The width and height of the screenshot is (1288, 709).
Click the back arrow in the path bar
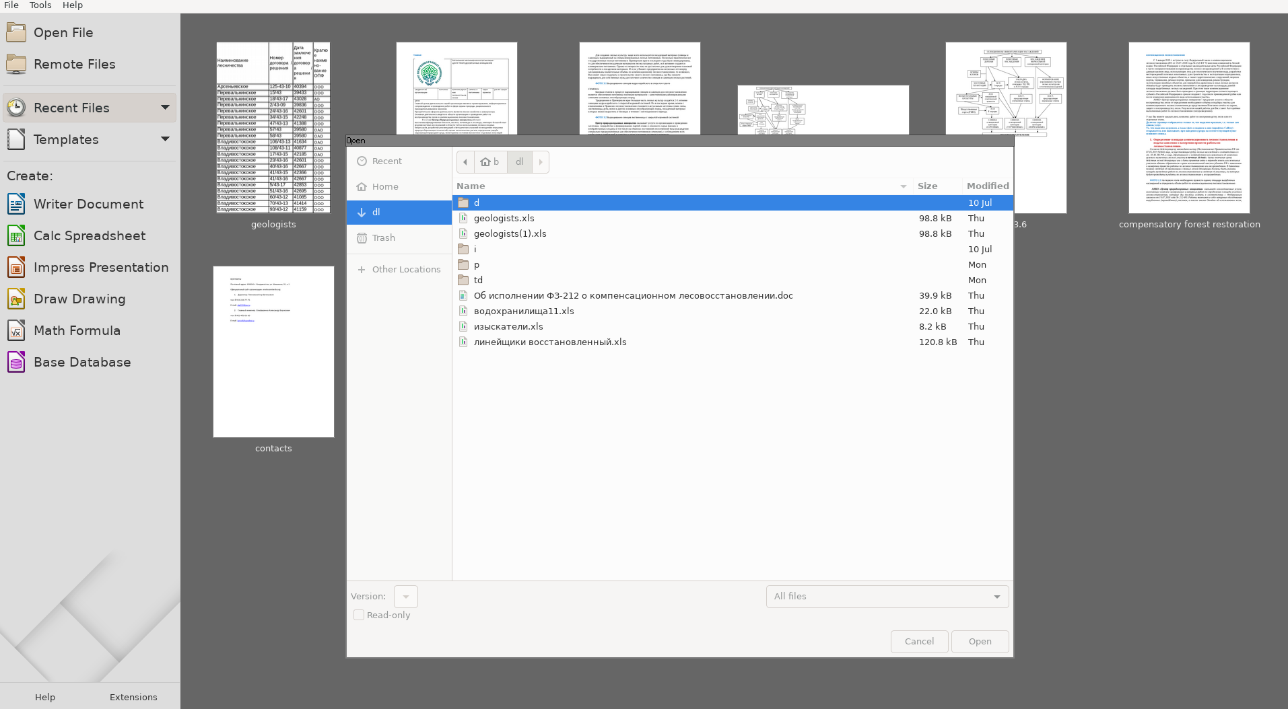click(x=465, y=162)
